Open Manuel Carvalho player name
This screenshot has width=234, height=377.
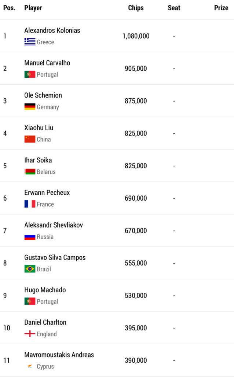[x=47, y=63]
